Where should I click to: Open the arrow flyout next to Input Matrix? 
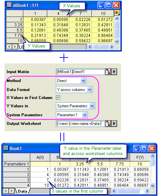click(x=114, y=72)
